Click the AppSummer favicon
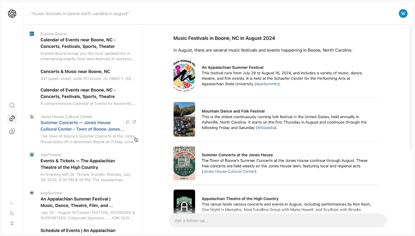 [x=32, y=193]
